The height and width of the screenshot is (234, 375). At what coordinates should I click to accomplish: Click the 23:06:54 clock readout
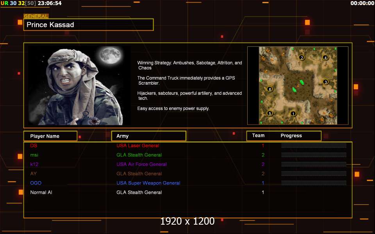50,4
